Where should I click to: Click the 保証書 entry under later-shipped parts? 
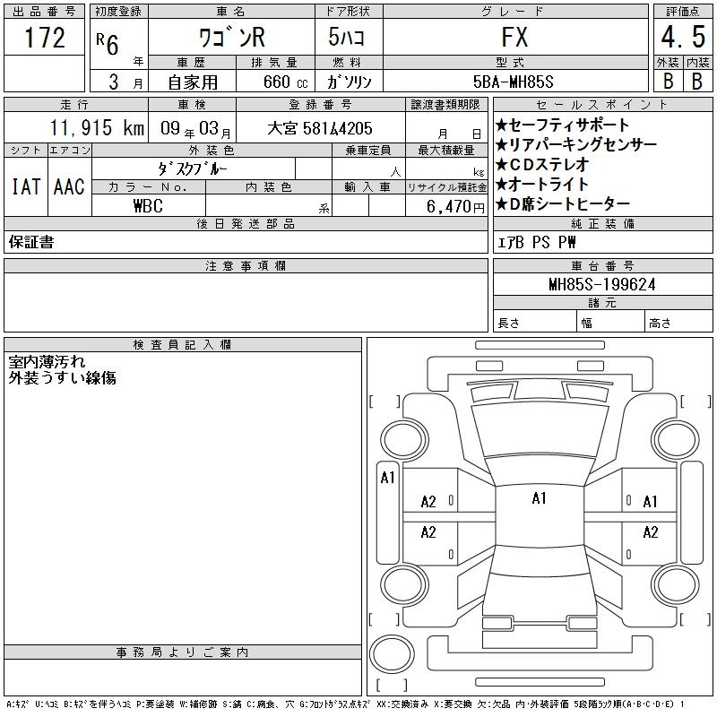point(31,242)
